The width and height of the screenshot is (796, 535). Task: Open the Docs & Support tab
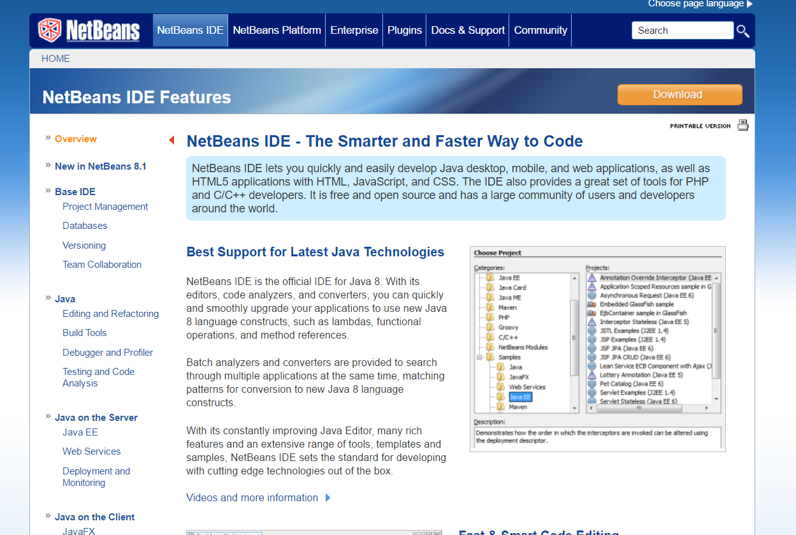468,30
